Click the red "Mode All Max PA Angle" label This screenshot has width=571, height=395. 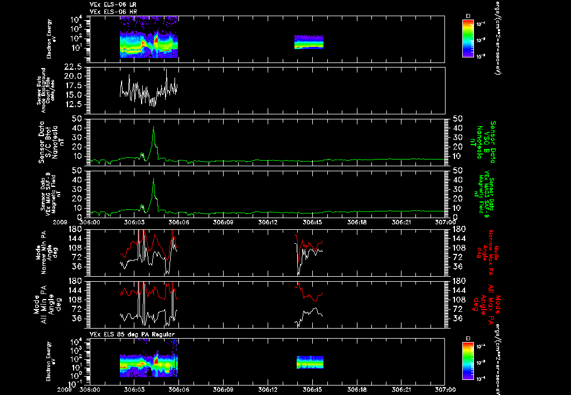tap(486, 304)
